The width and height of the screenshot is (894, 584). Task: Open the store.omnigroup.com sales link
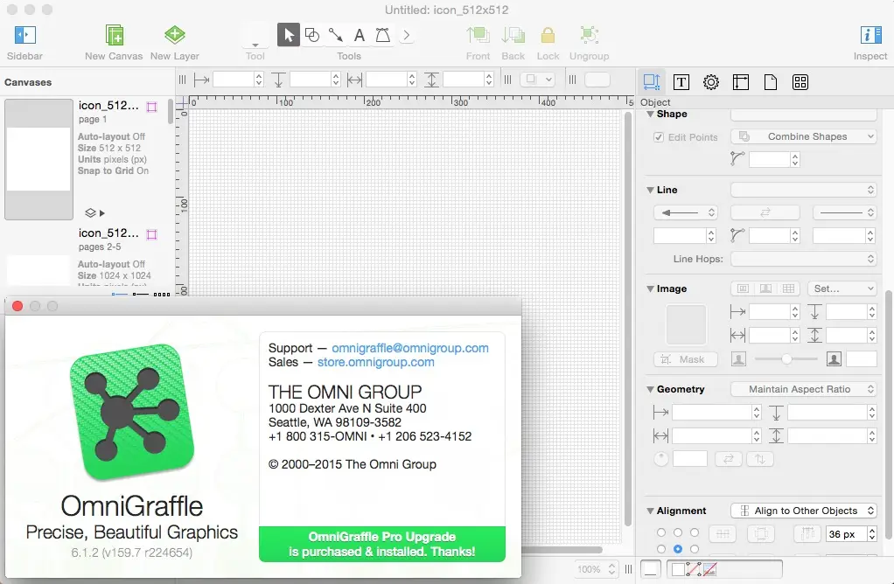click(376, 362)
